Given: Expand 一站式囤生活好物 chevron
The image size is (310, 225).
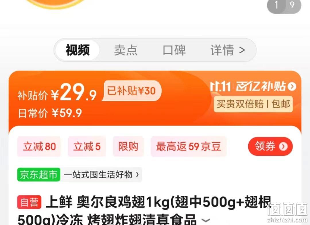Looking at the screenshot, I should 137,174.
